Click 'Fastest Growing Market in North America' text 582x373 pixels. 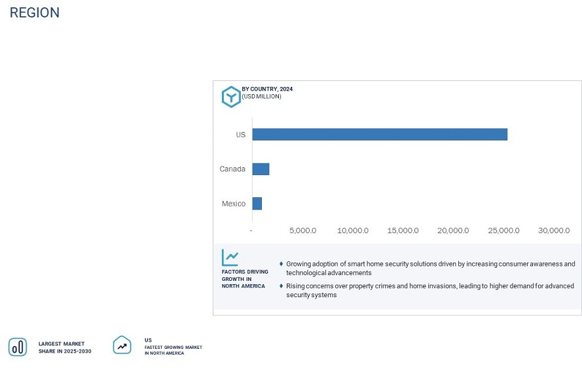173,350
